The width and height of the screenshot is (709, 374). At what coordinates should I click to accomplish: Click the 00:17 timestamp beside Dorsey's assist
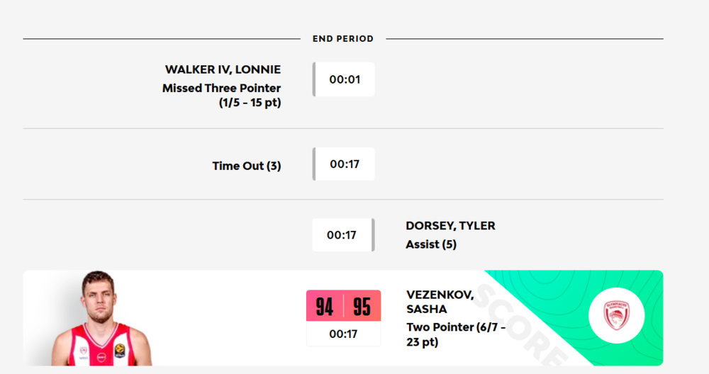[342, 235]
